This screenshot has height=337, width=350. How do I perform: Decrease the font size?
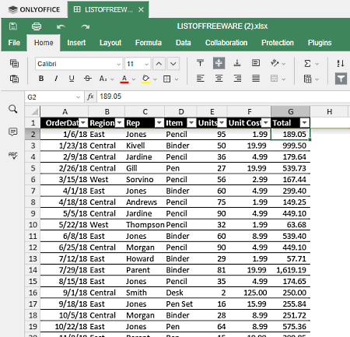click(173, 64)
